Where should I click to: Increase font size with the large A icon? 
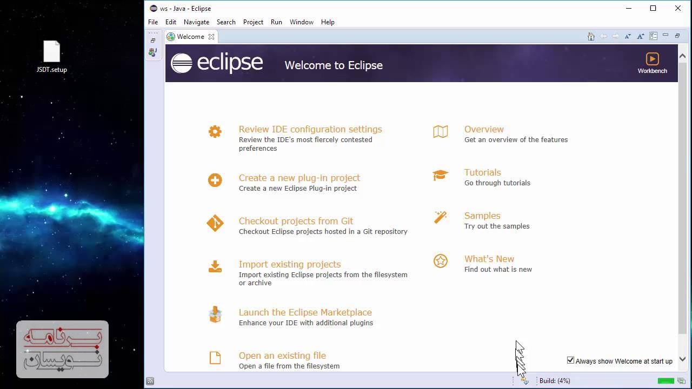click(x=641, y=36)
